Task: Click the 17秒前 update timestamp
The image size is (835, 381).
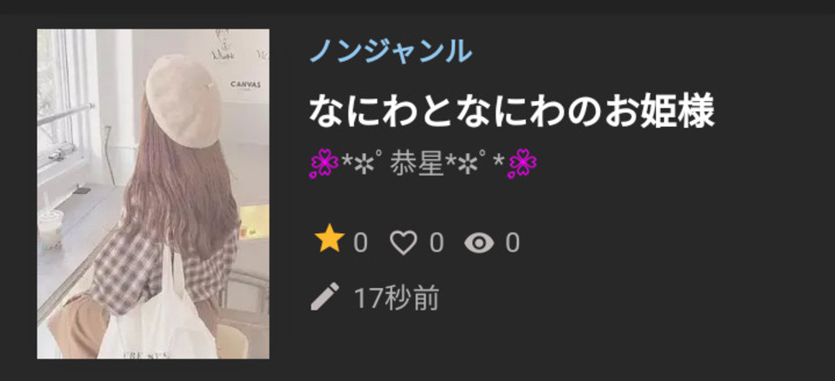Action: (x=397, y=297)
